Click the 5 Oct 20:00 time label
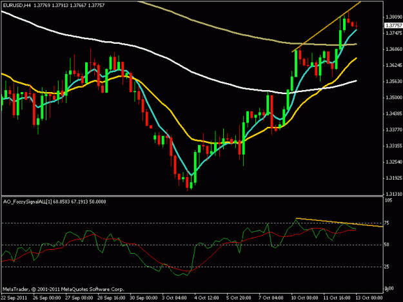The width and height of the screenshot is (403, 302). tap(239, 297)
